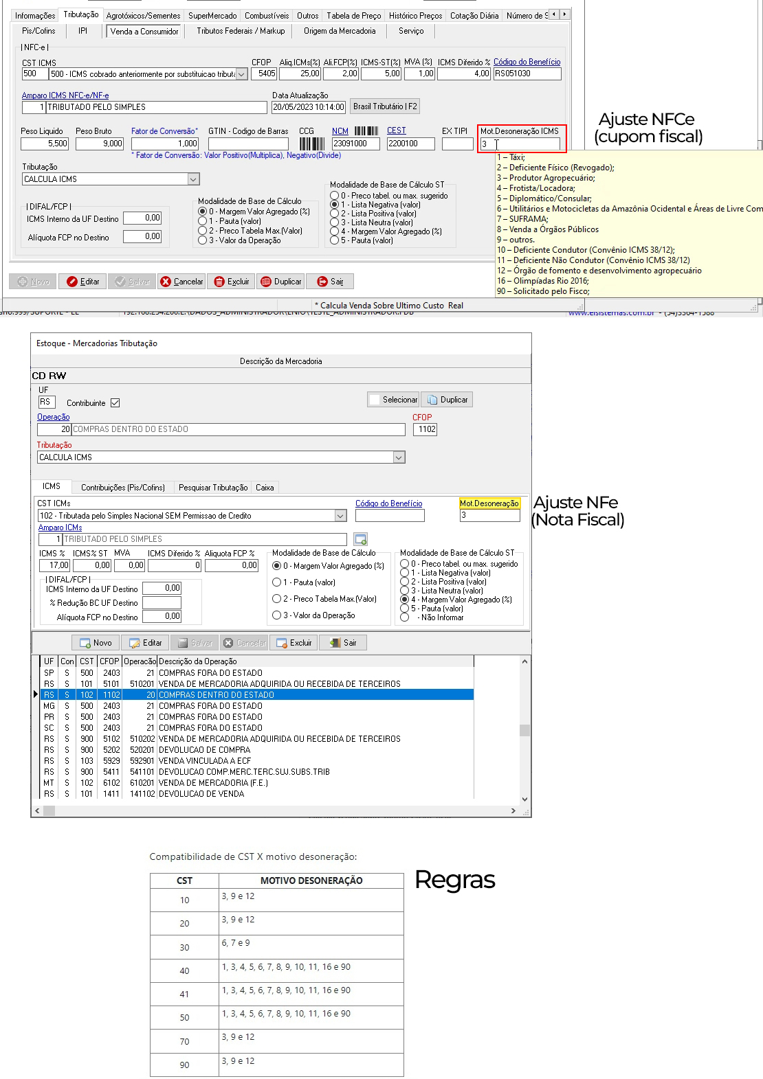Click Selecionar button in Estoque window

tap(393, 400)
